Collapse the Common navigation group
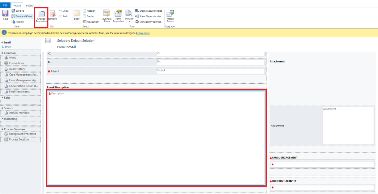The width and height of the screenshot is (378, 194). pyautogui.click(x=2, y=53)
